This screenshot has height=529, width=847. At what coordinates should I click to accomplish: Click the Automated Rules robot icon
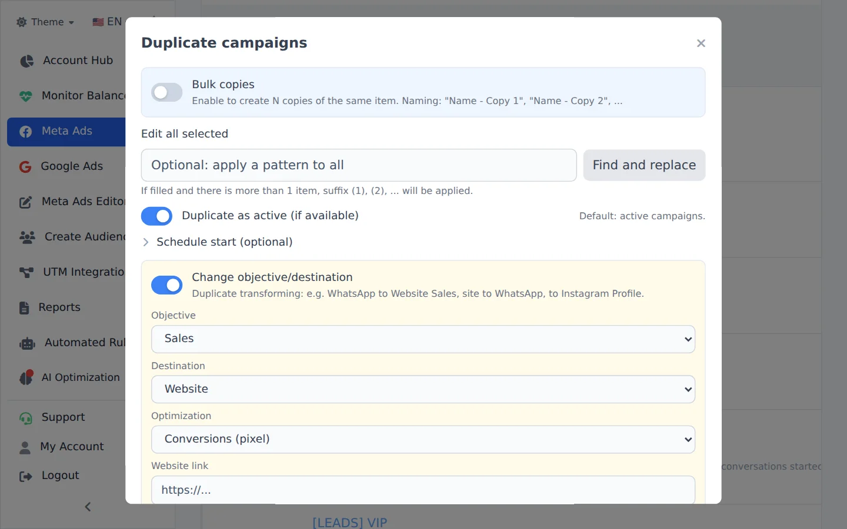tap(27, 343)
